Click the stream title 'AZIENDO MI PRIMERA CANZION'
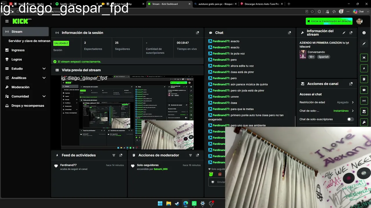 (324, 44)
